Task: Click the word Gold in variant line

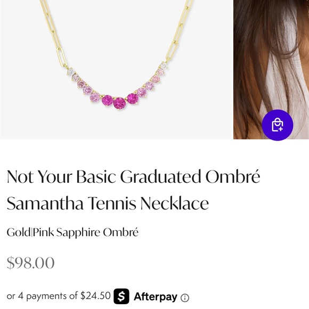Action: [19, 232]
